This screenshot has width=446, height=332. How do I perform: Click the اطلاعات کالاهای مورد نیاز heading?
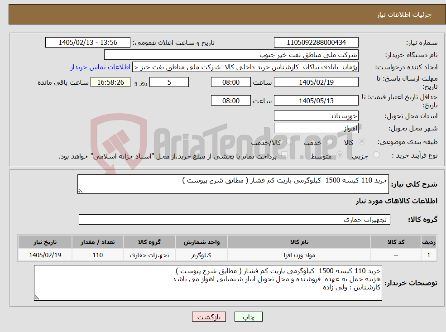coord(397,201)
